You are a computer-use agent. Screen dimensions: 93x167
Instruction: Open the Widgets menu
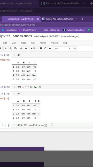coord(54,43)
